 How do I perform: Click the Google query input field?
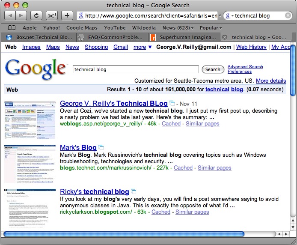tap(135, 69)
